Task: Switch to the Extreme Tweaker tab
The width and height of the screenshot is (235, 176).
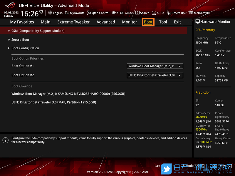Action: pos(73,22)
